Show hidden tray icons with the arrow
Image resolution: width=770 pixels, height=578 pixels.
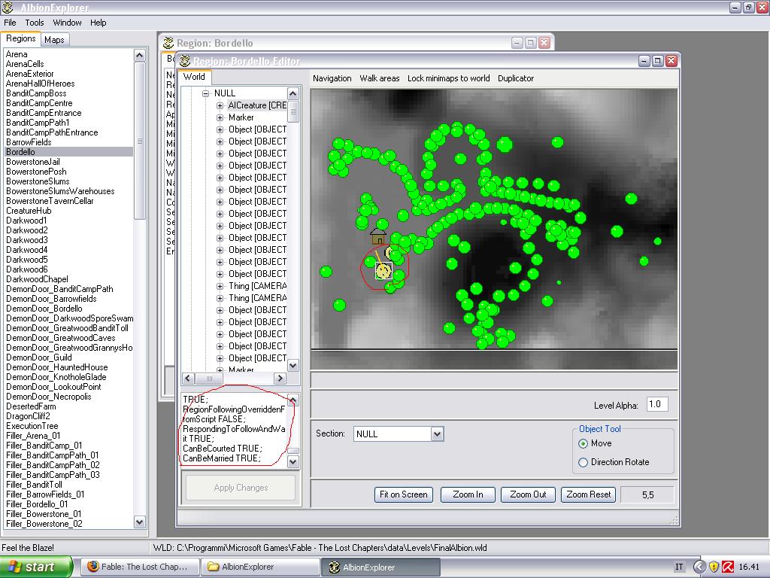tap(699, 567)
